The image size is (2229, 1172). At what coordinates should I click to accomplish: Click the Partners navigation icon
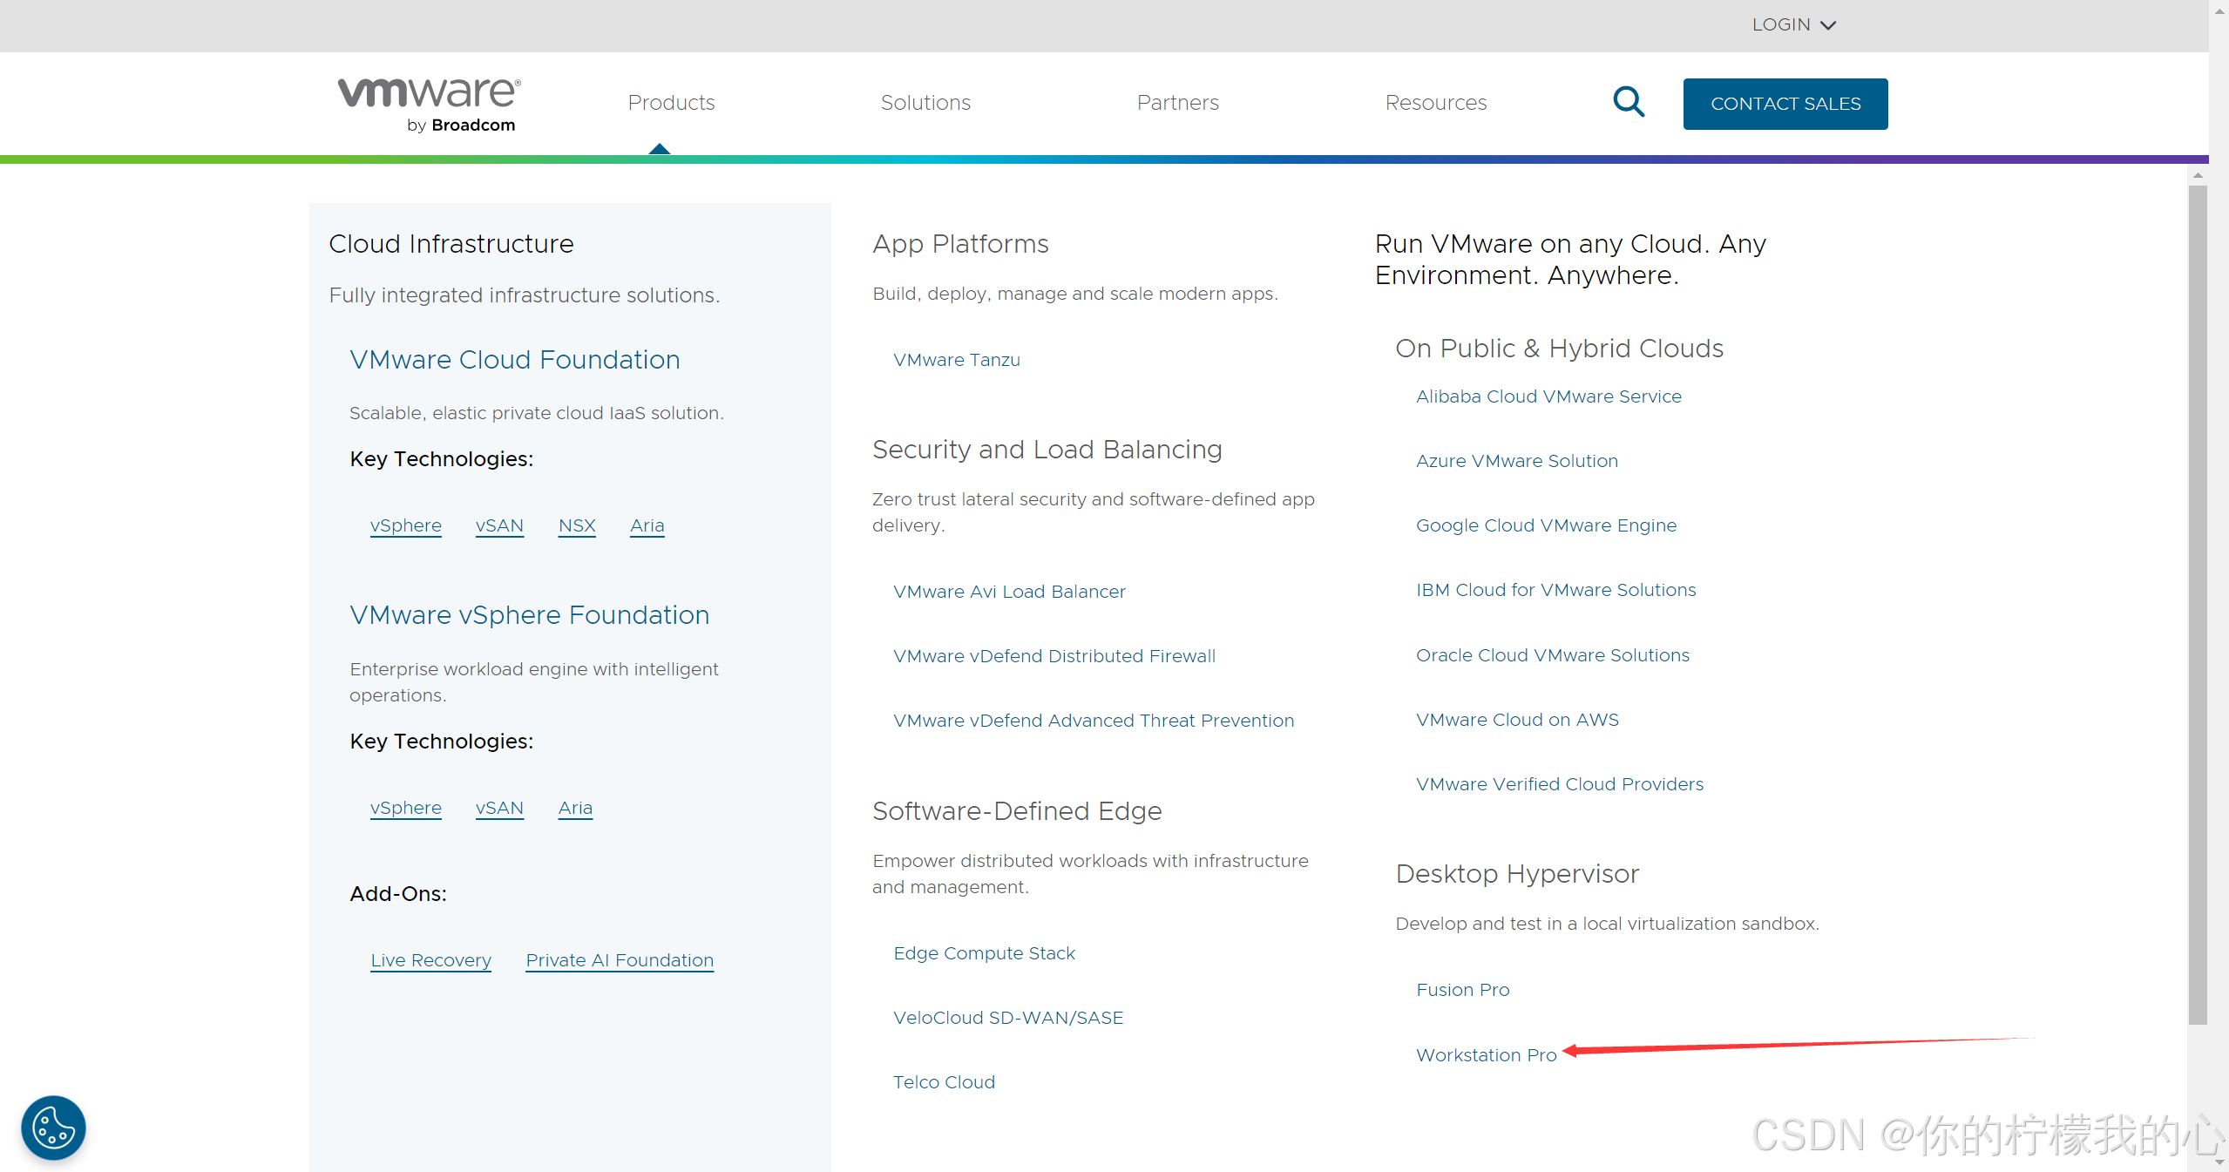click(1176, 103)
